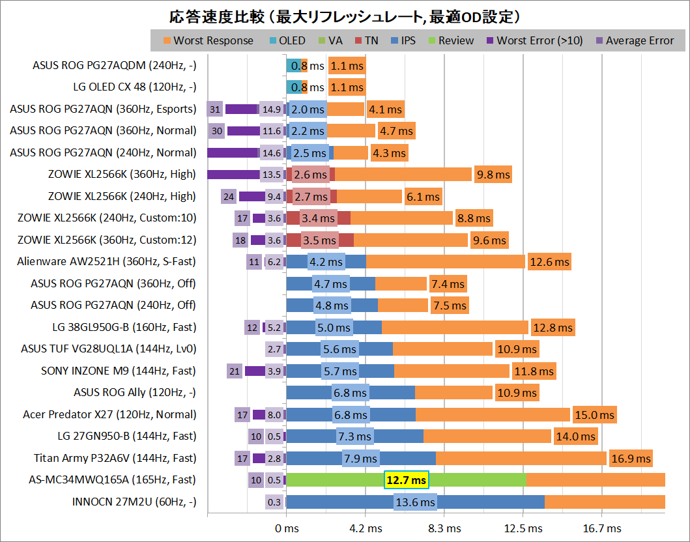This screenshot has height=542, width=690.
Task: Click the green bar in the AS-MC34MWQ165A row
Action: click(406, 480)
